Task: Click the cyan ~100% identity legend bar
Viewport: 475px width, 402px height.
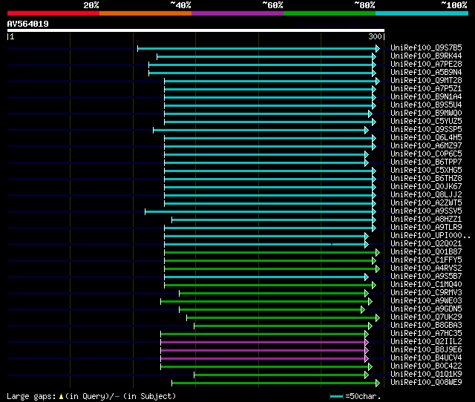Action: click(422, 13)
